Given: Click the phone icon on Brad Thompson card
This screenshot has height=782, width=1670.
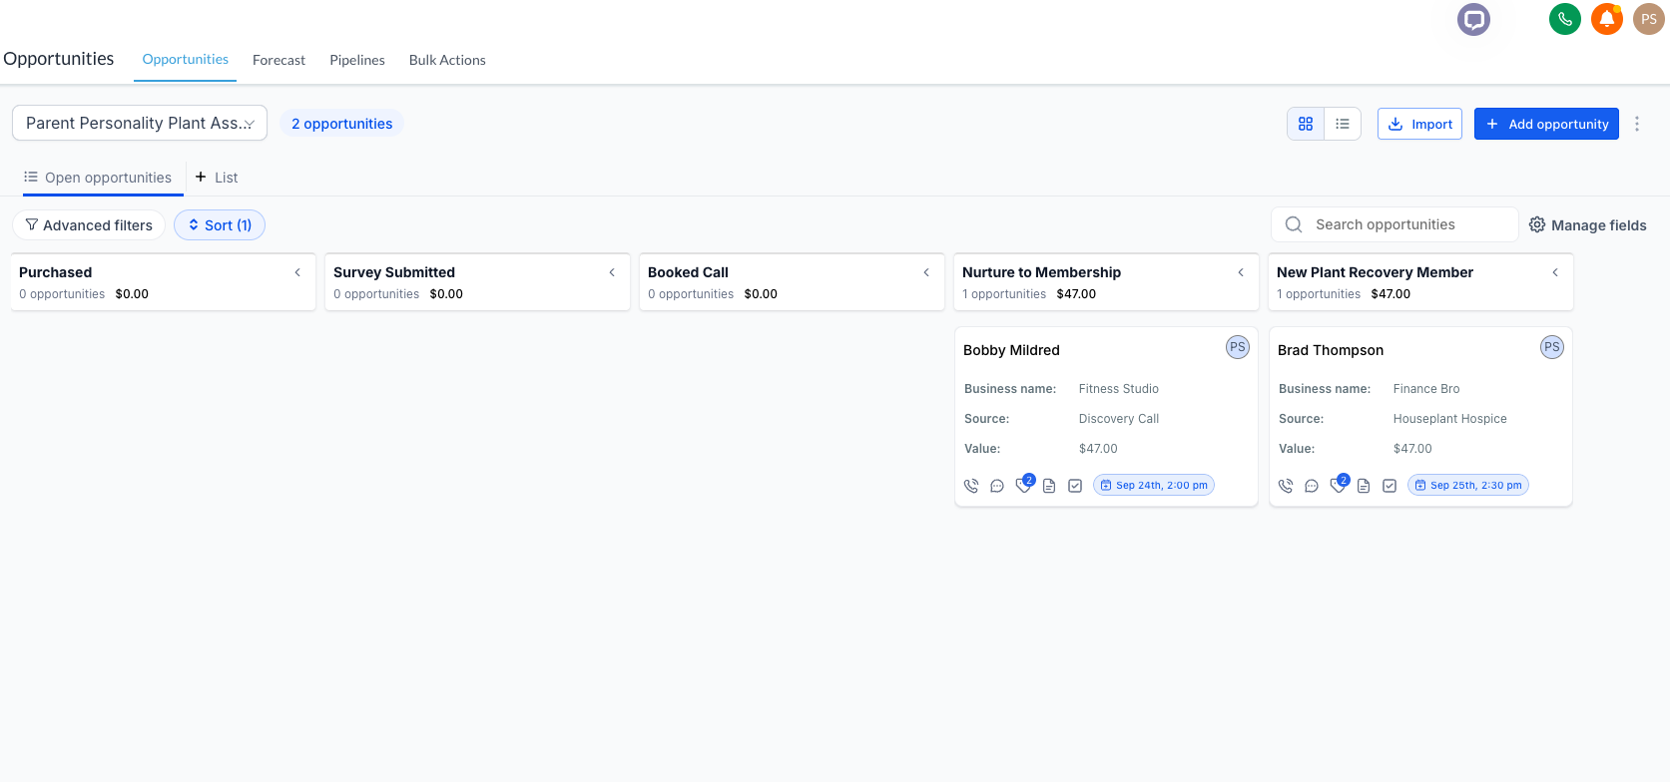Looking at the screenshot, I should (1286, 486).
